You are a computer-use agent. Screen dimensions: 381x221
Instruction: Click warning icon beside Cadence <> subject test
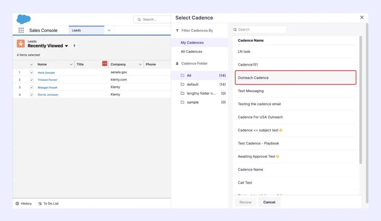tap(281, 130)
